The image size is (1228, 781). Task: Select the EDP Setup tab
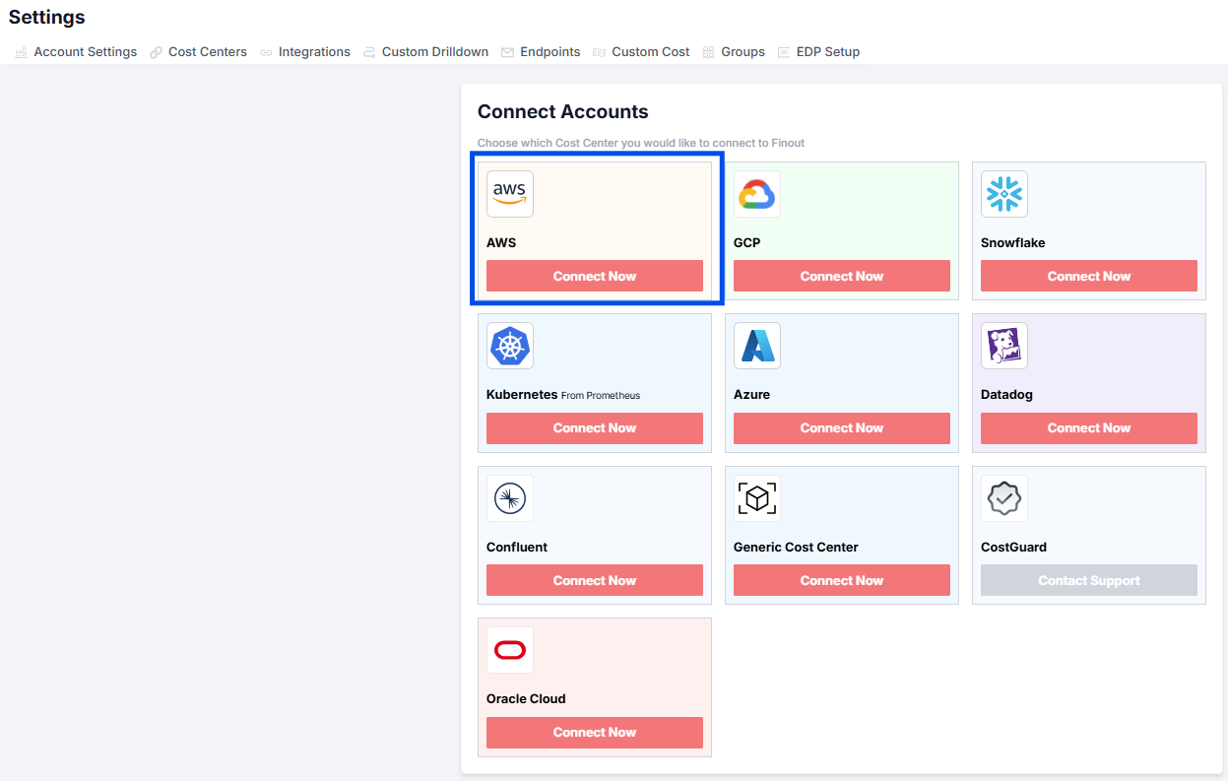[x=827, y=52]
